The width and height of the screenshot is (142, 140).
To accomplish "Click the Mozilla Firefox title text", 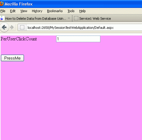I will [x=19, y=4].
